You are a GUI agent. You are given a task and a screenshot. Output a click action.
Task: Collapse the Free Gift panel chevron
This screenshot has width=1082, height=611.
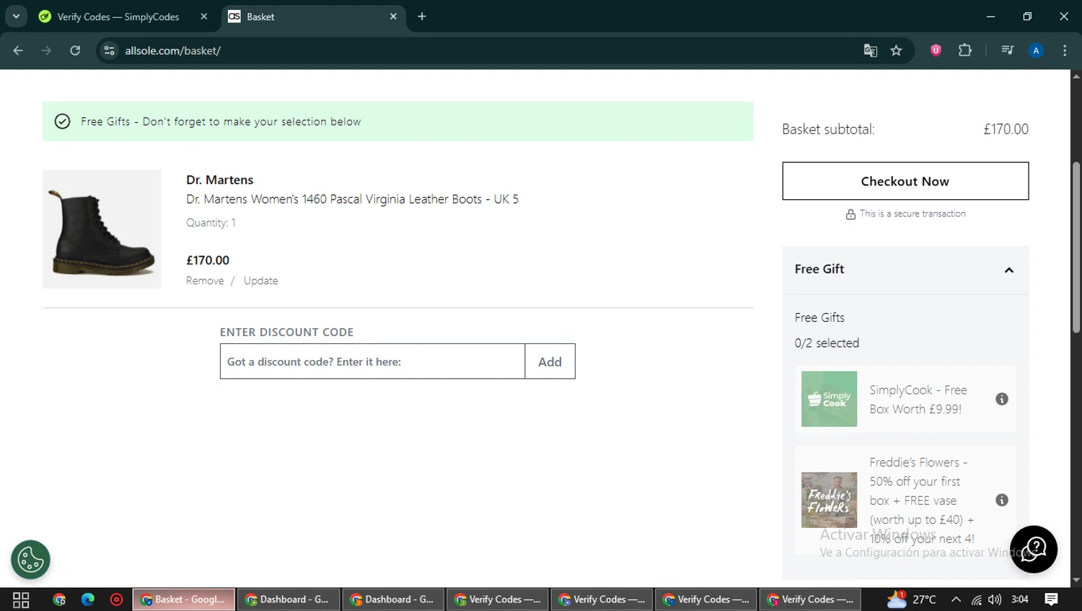point(1008,270)
